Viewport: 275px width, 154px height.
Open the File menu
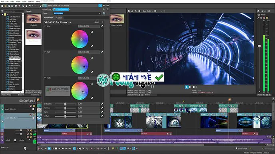pyautogui.click(x=2, y=2)
